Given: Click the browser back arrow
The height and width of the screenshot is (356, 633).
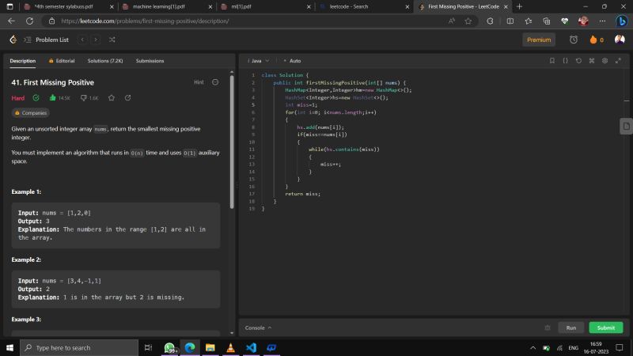Looking at the screenshot, I should coord(11,21).
